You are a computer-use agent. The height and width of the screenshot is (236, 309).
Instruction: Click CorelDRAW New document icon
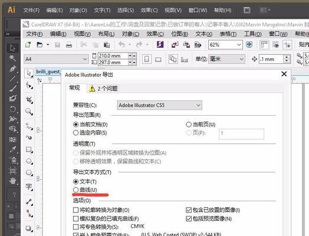28,45
